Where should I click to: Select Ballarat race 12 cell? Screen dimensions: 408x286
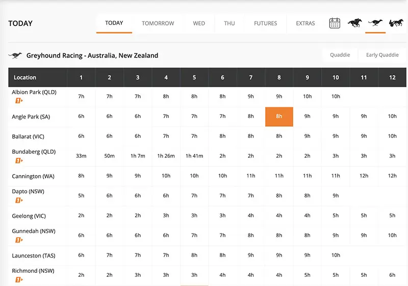click(x=392, y=136)
